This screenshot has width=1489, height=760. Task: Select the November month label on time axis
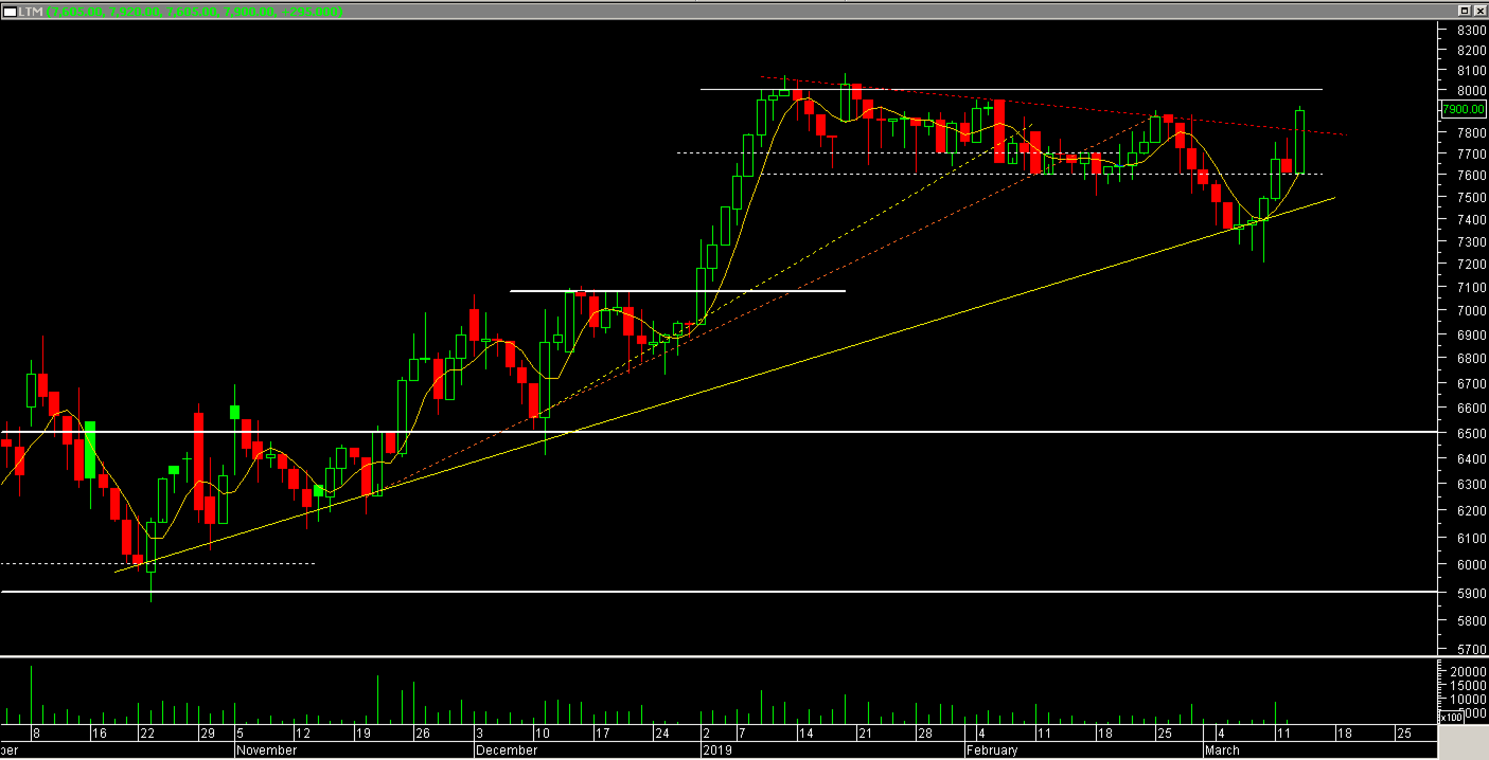point(267,750)
